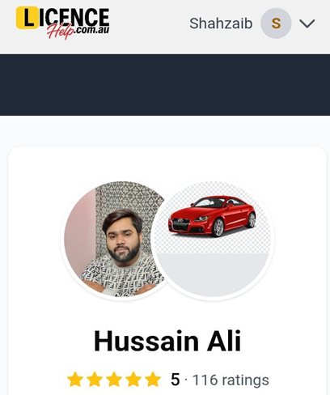Click the Shahzaib username label
This screenshot has height=395, width=330.
coord(221,23)
